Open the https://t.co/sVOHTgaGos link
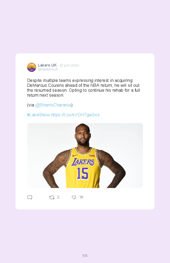 coord(75,115)
